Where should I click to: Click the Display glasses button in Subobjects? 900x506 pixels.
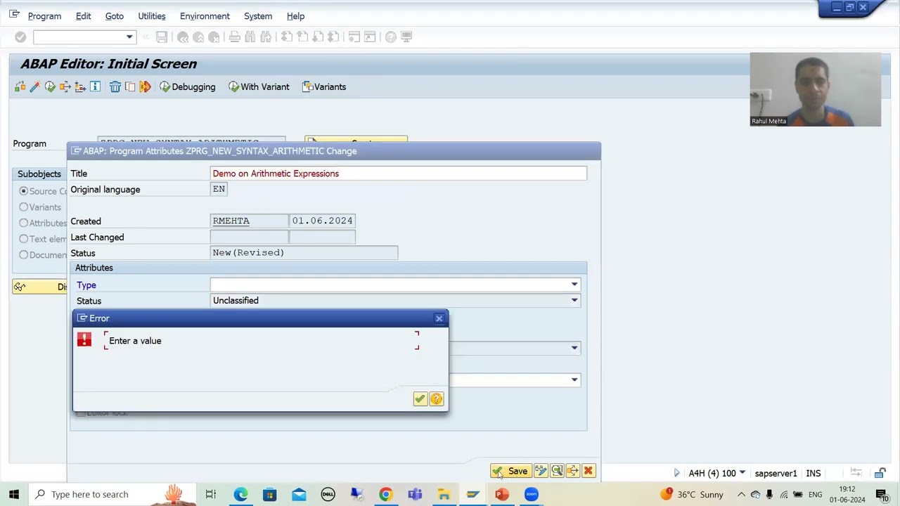coord(40,287)
